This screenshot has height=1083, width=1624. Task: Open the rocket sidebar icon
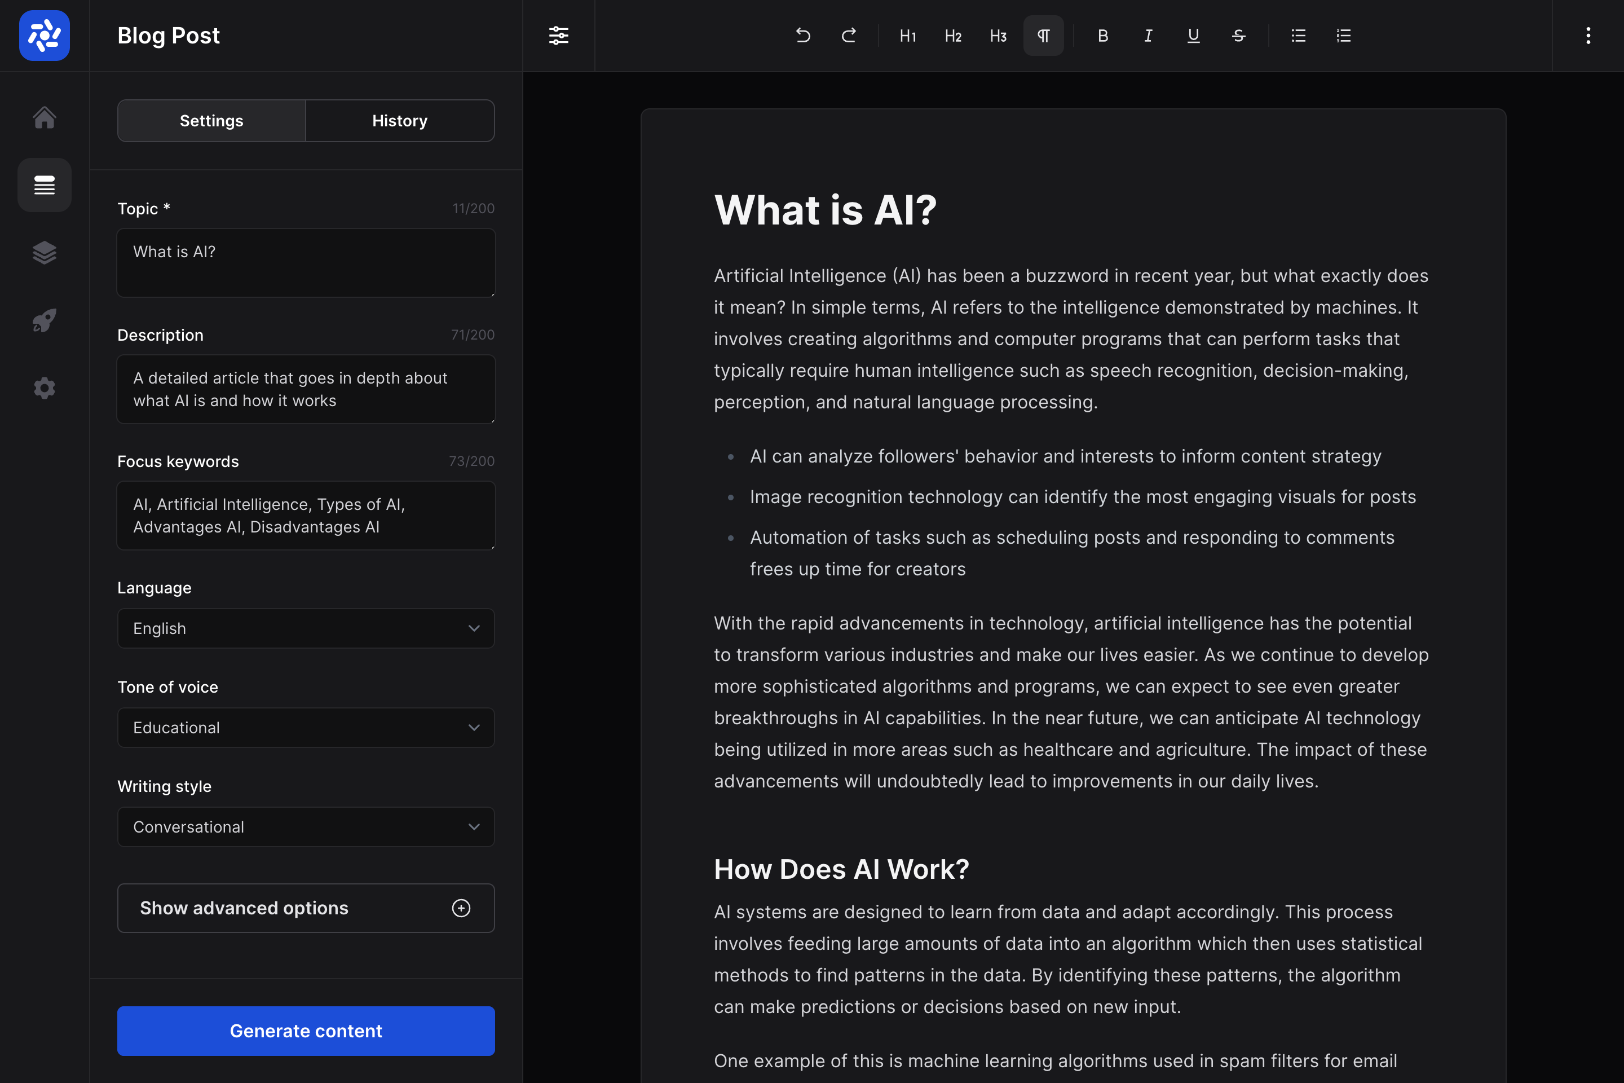[44, 320]
